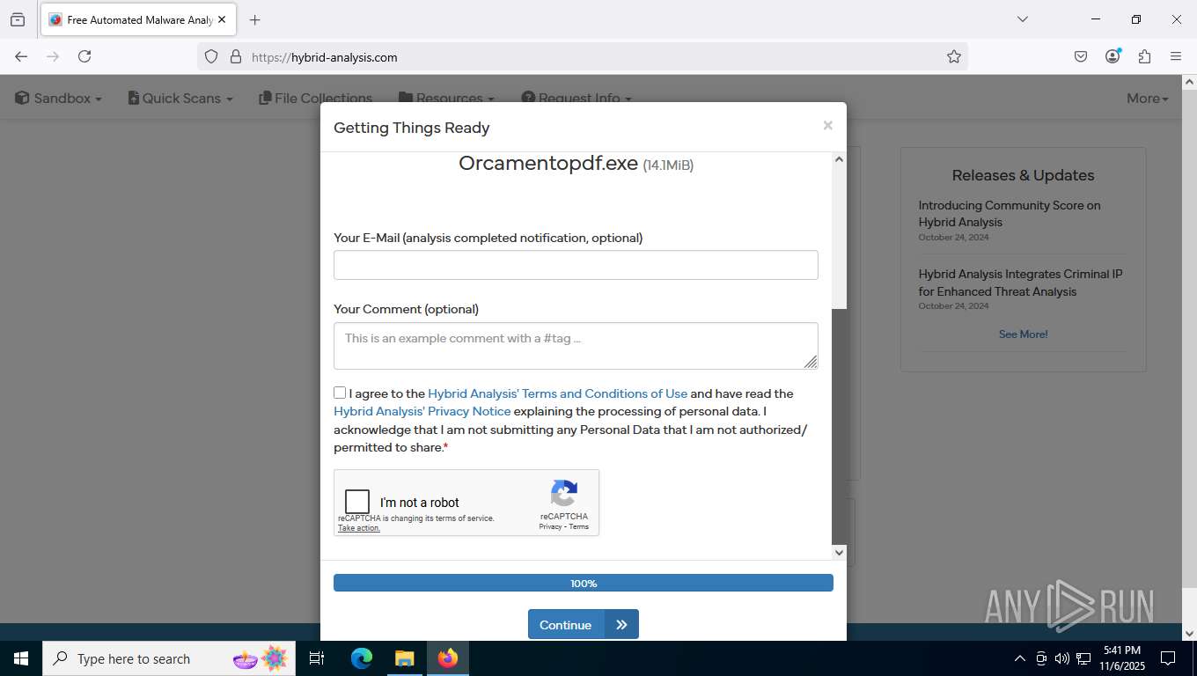
Task: Click the 100% upload progress bar
Action: tap(583, 583)
